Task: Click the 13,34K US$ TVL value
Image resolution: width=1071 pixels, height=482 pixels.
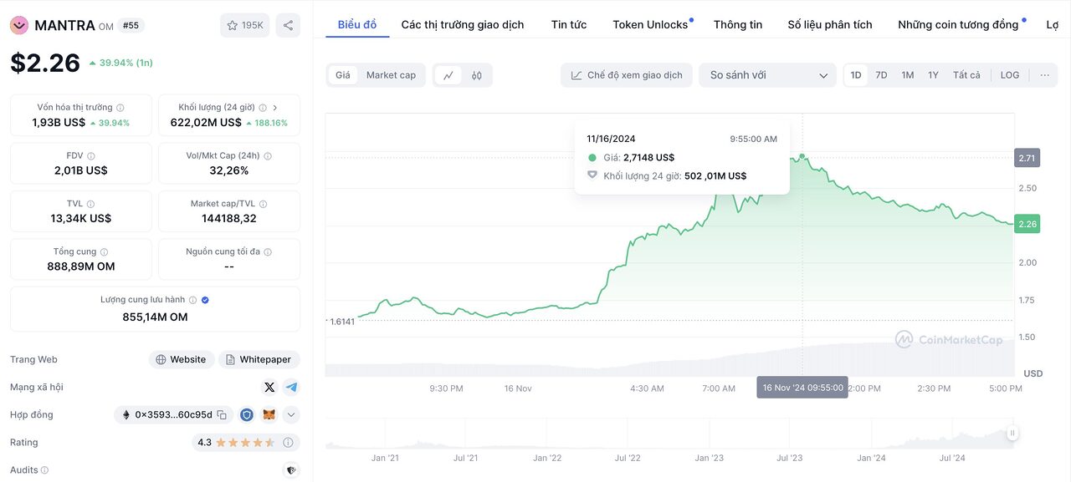Action: [x=81, y=218]
